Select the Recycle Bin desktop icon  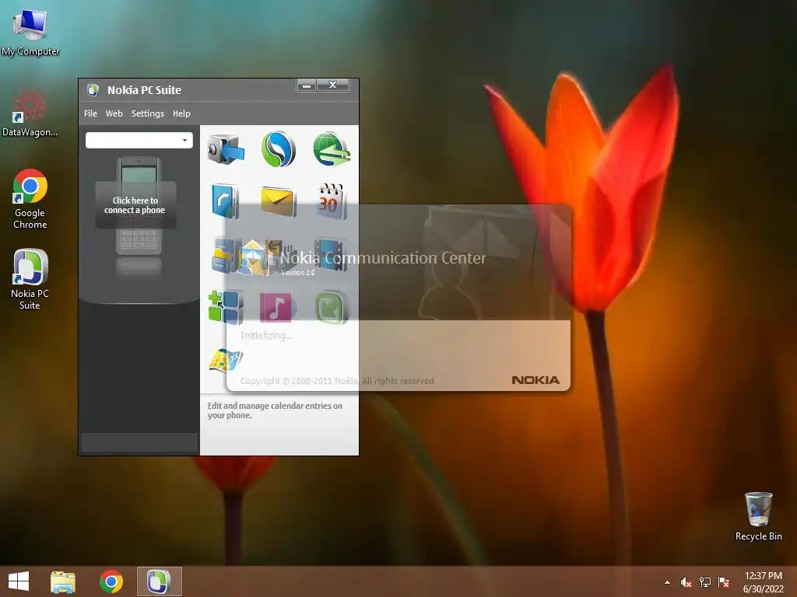[758, 516]
